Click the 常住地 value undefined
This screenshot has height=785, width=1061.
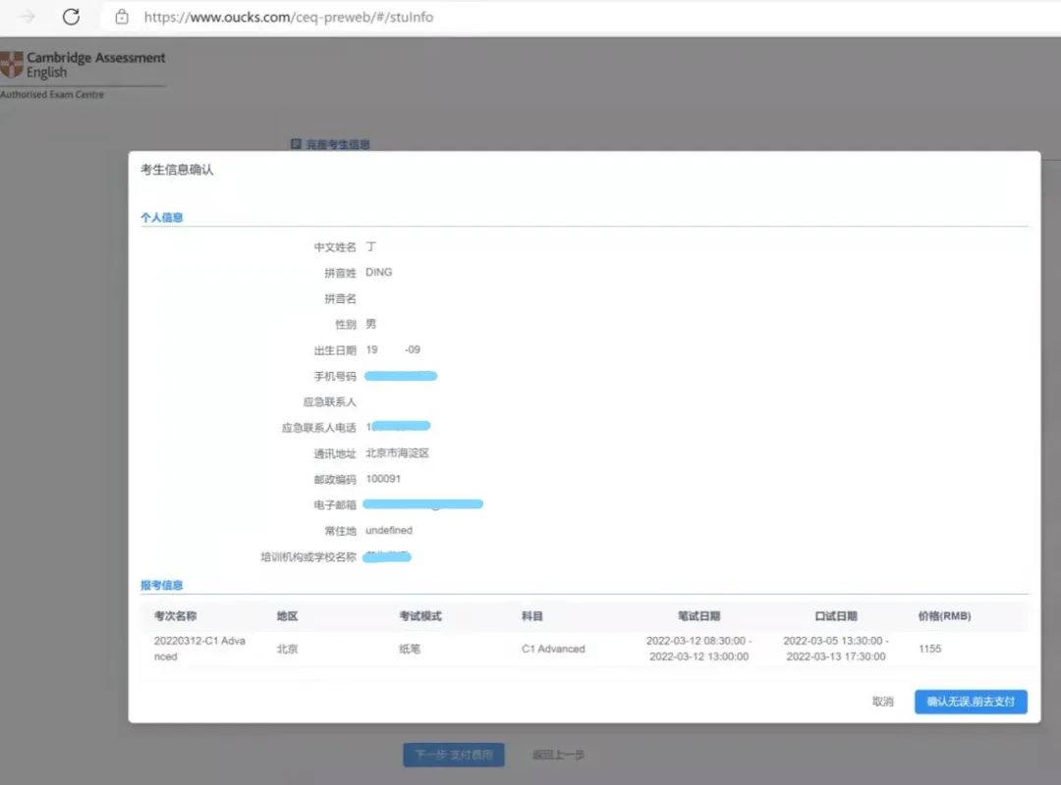(389, 530)
